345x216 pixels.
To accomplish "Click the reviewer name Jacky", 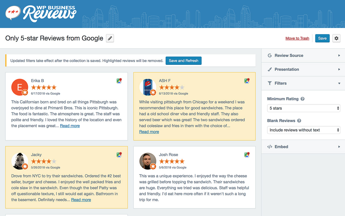I will [36, 155].
